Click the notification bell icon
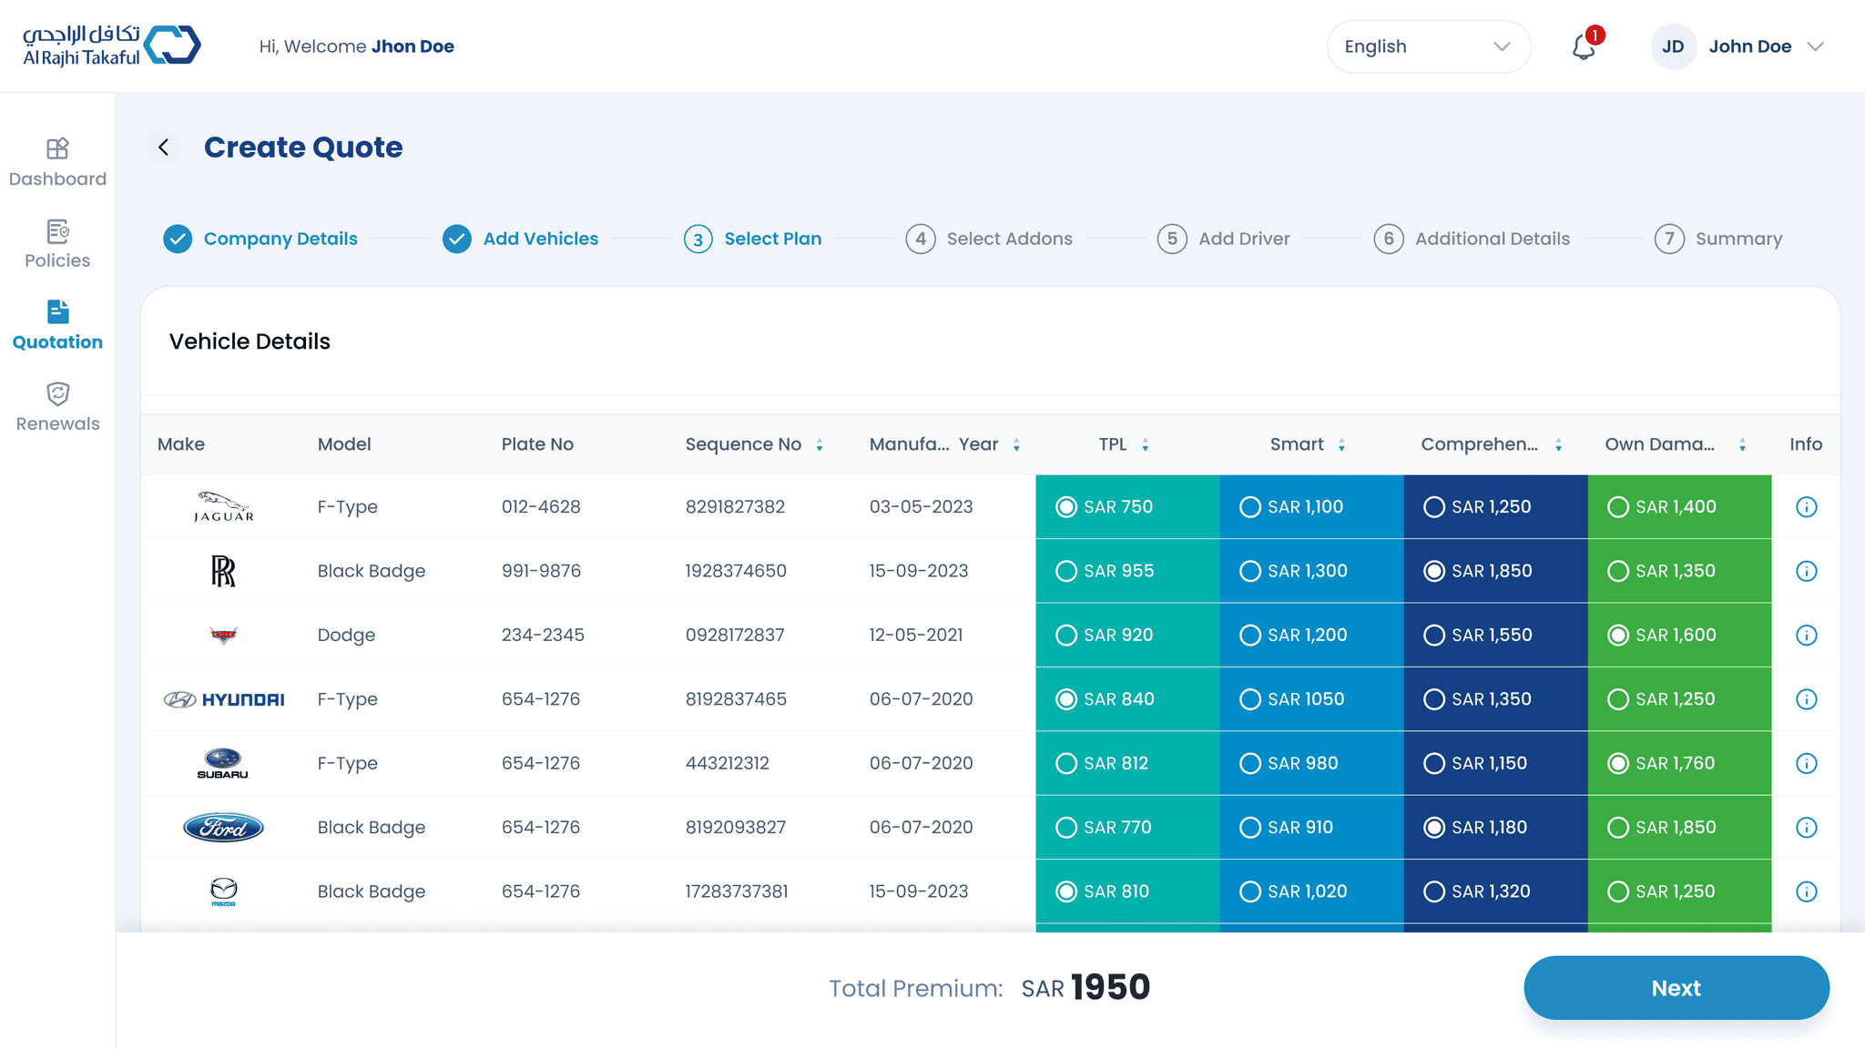Image resolution: width=1865 pixels, height=1049 pixels. pyautogui.click(x=1584, y=46)
